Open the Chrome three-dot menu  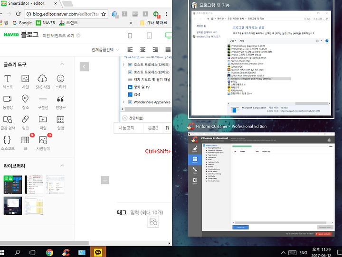click(x=166, y=14)
